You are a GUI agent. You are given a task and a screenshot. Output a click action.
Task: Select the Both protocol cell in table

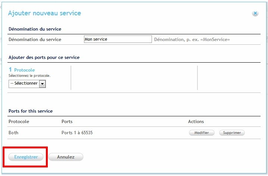pos(13,133)
